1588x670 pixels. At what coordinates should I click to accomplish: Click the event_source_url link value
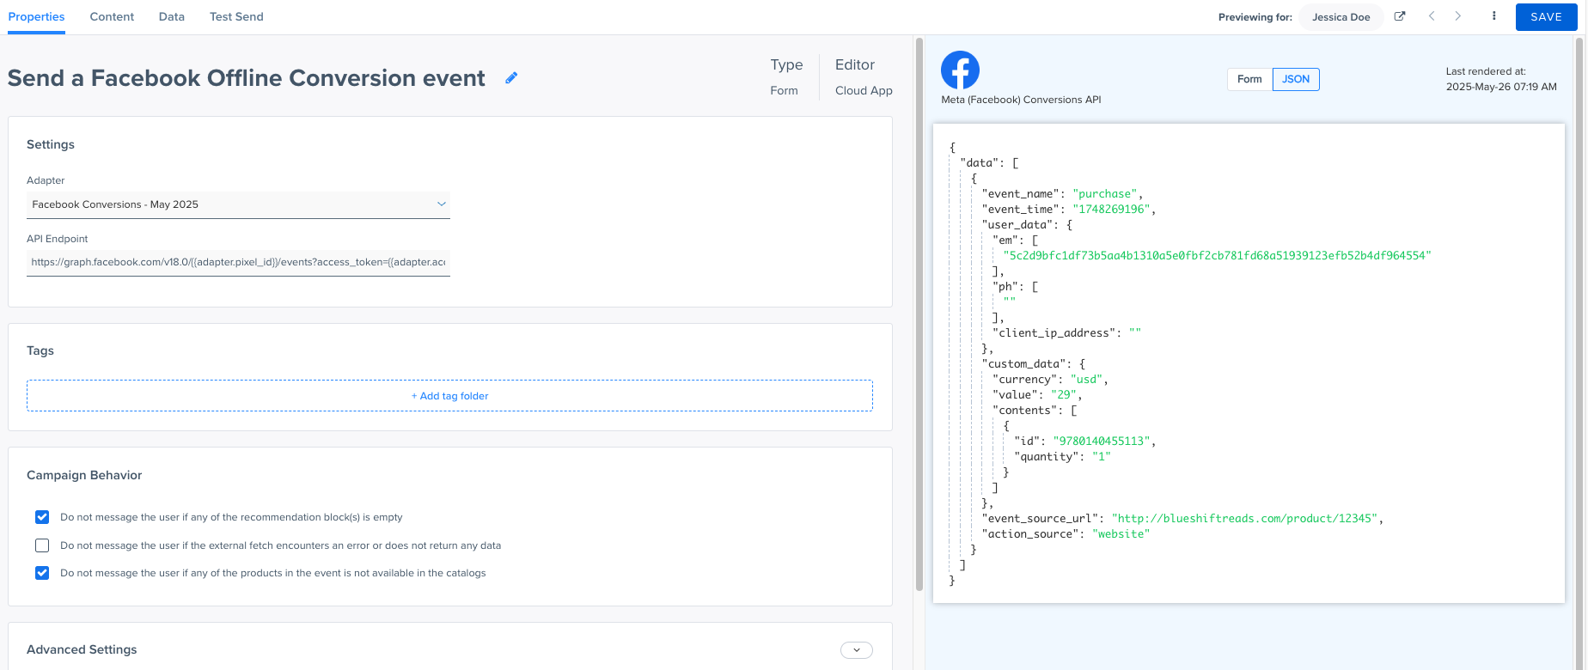click(1244, 519)
